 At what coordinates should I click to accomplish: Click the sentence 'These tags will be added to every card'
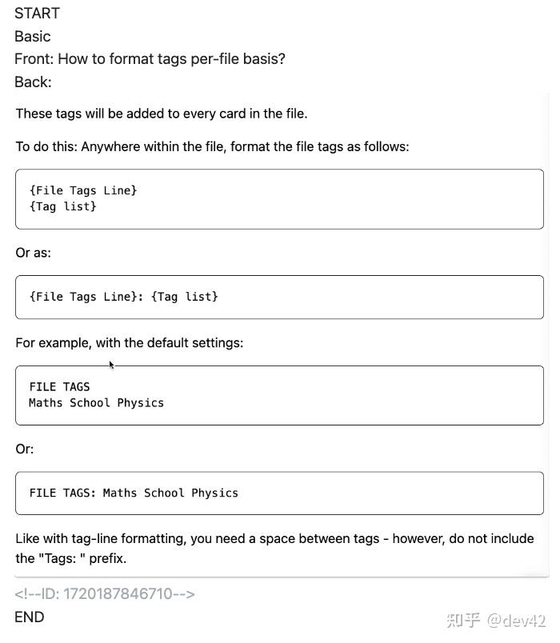click(x=162, y=114)
